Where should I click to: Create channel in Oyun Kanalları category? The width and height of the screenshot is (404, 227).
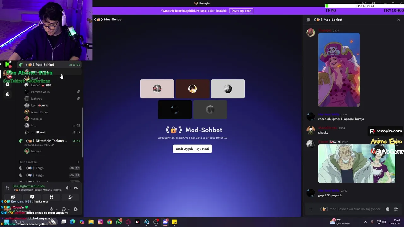78,162
